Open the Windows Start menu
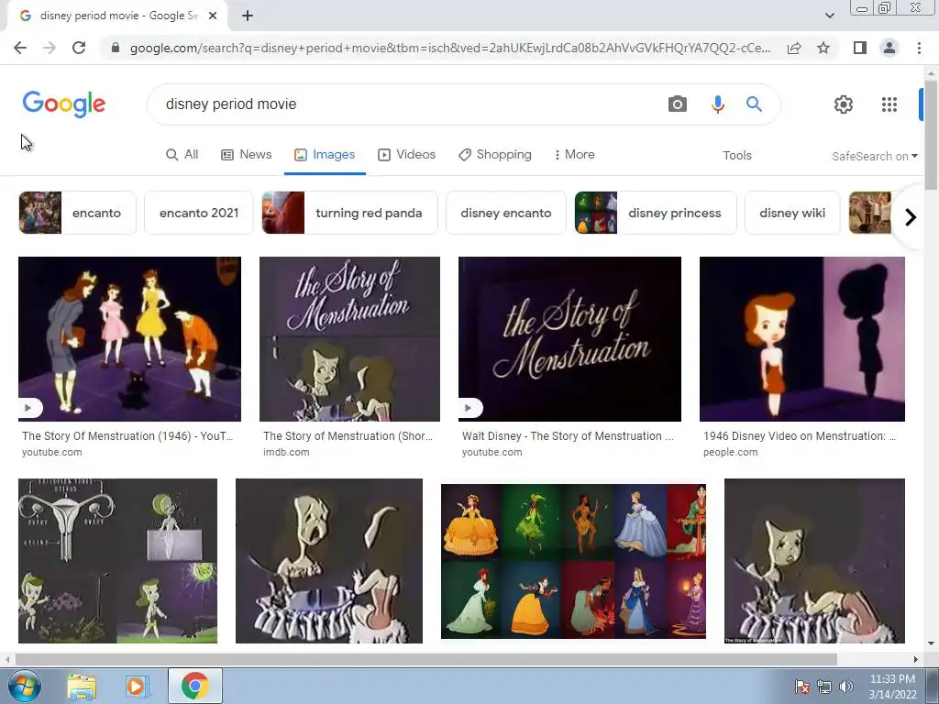This screenshot has height=704, width=939. pyautogui.click(x=24, y=686)
